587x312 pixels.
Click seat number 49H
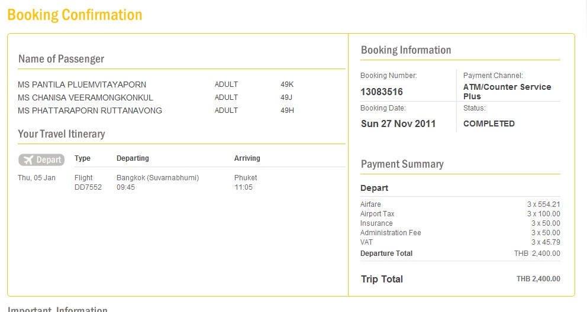(x=287, y=110)
